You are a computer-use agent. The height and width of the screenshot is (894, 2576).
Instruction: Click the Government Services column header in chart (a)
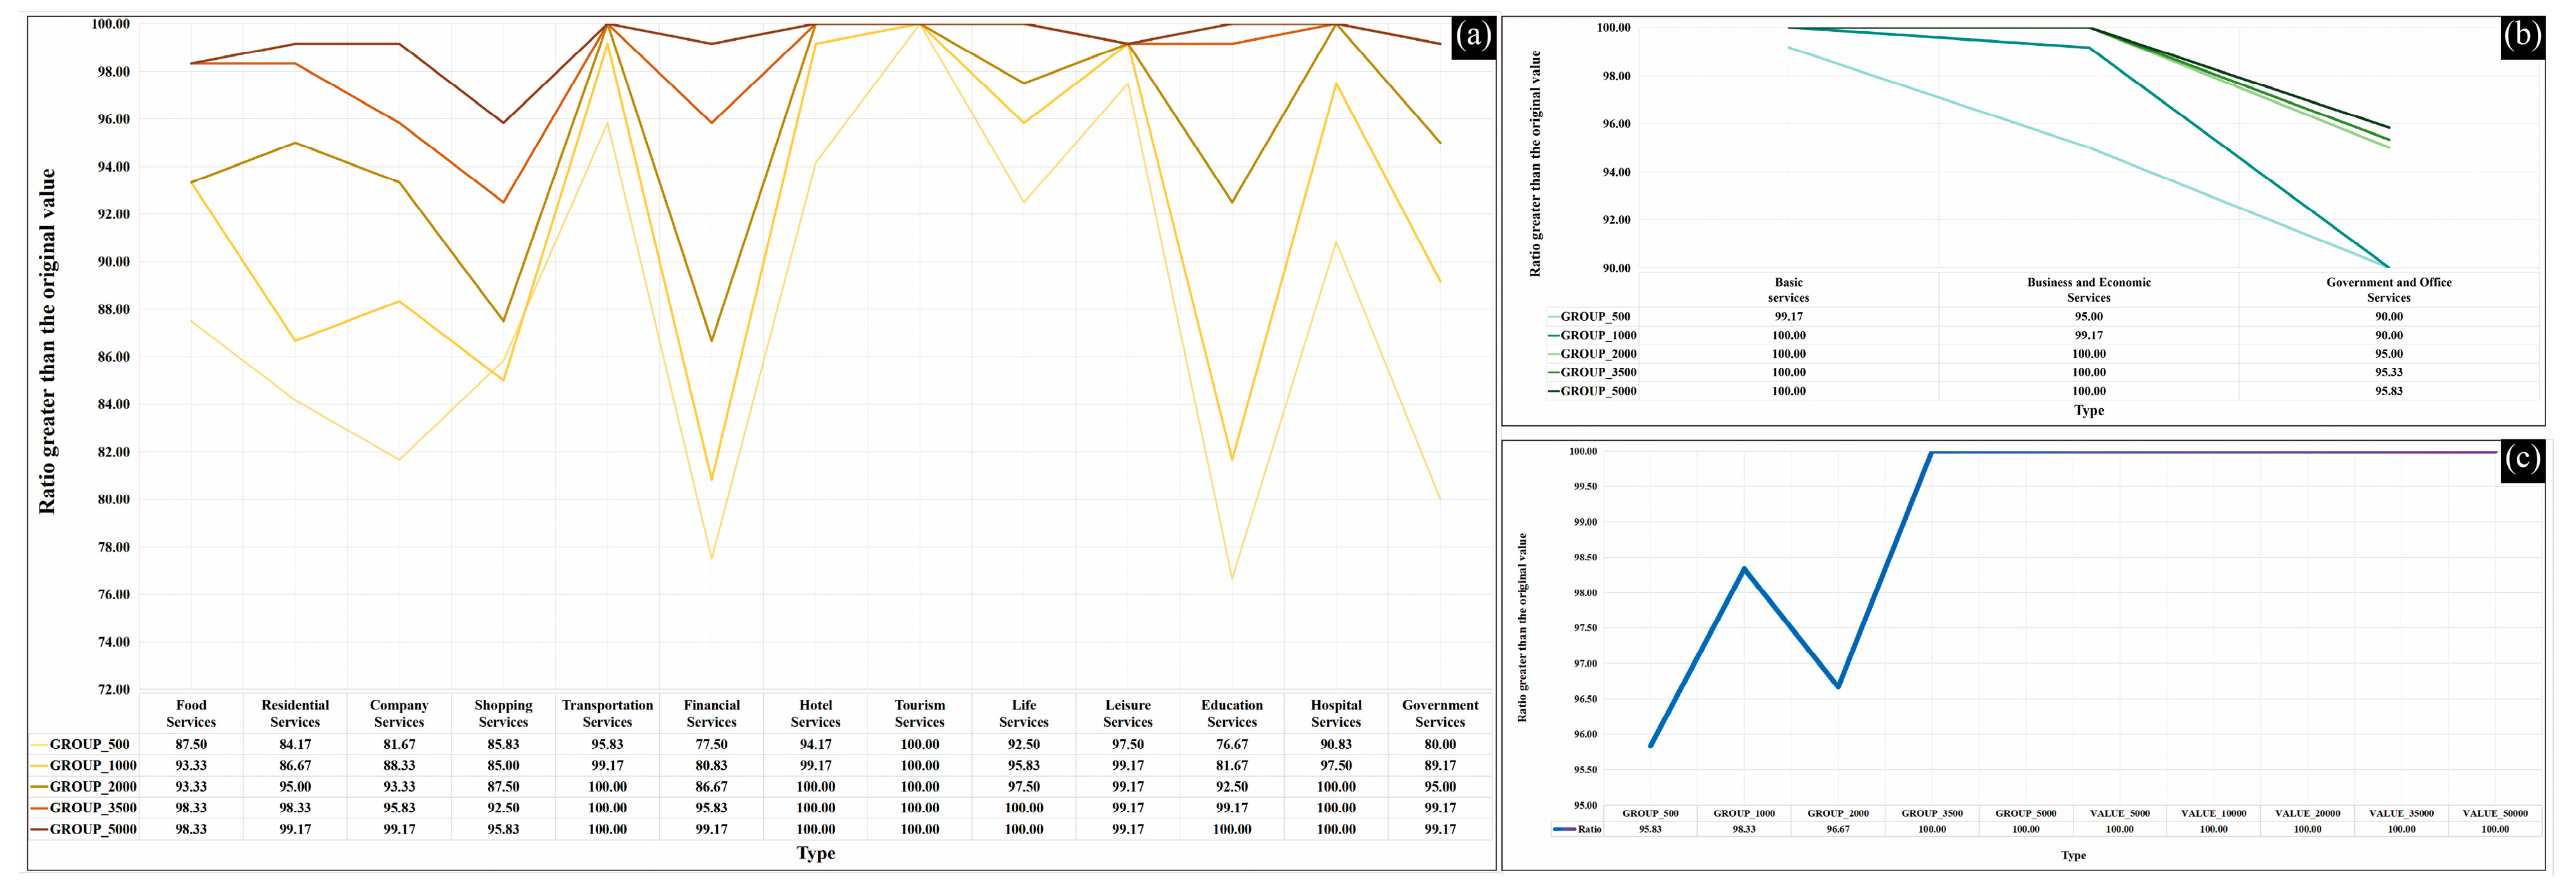pyautogui.click(x=1440, y=713)
